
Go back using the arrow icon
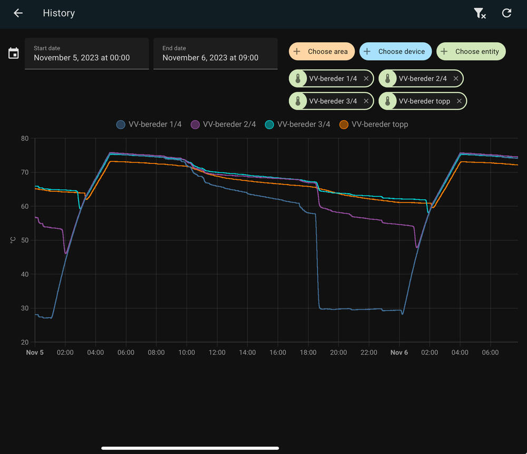18,13
